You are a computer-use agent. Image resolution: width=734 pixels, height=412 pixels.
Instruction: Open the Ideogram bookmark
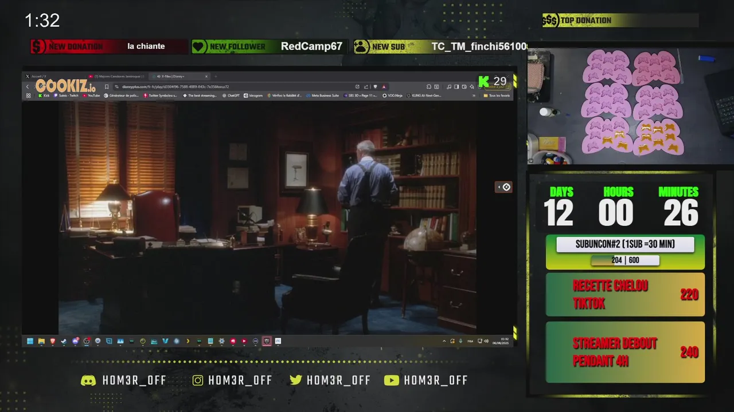tap(253, 96)
